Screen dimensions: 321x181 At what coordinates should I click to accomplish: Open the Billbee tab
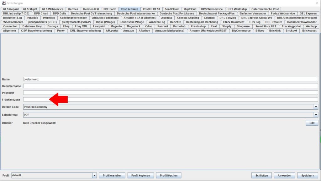[x=260, y=31]
